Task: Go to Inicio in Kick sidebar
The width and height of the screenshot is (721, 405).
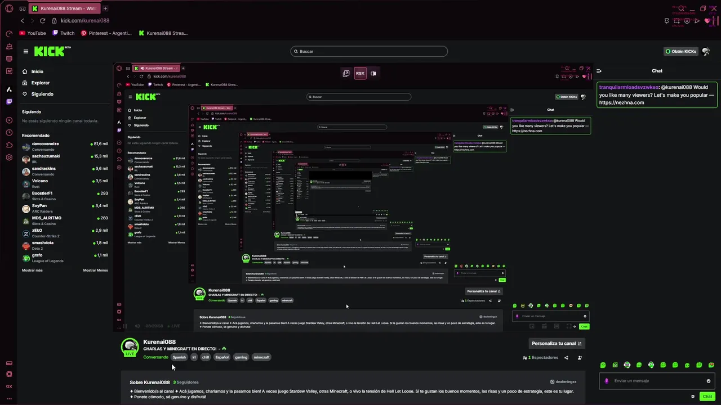Action: 33,71
